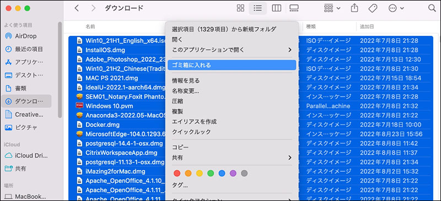Click the Anaconda3 package icon
The image size is (441, 201).
coord(79,115)
